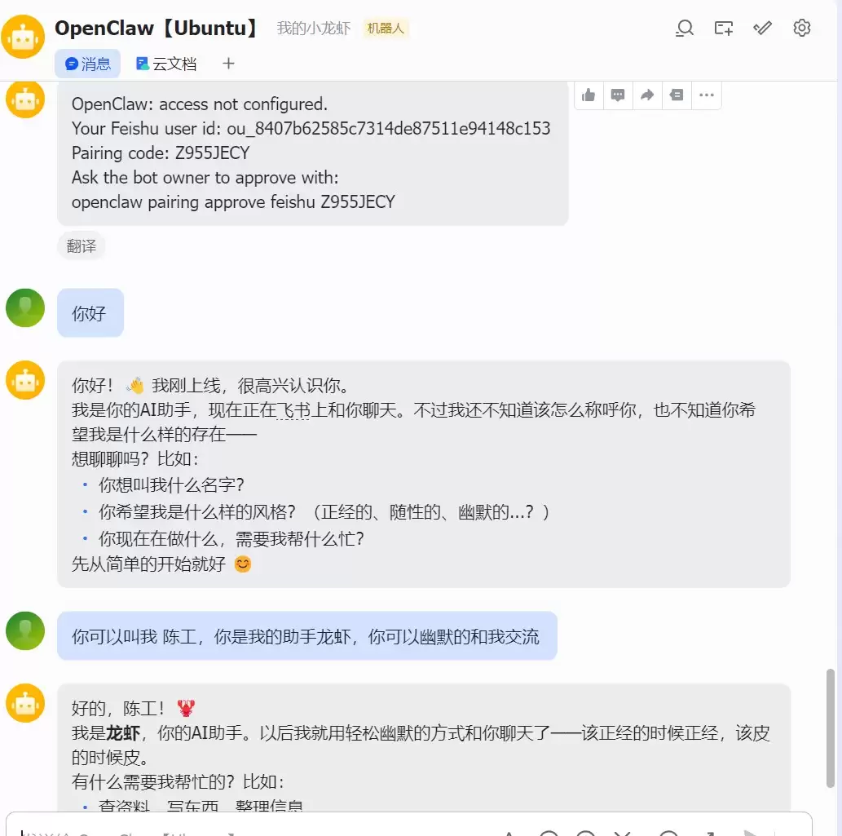The height and width of the screenshot is (836, 842).
Task: Click the bot avatar beside 我刚上线 message
Action: (x=24, y=380)
